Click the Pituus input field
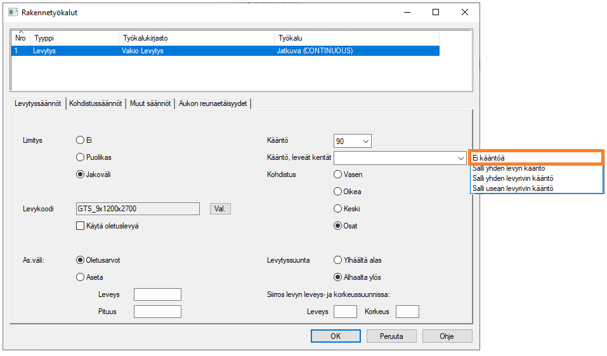The height and width of the screenshot is (356, 607). [x=158, y=312]
